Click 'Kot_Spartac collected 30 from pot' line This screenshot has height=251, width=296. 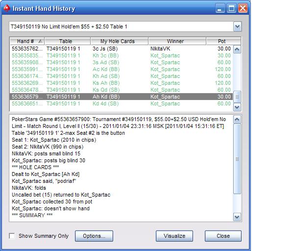tap(52, 201)
